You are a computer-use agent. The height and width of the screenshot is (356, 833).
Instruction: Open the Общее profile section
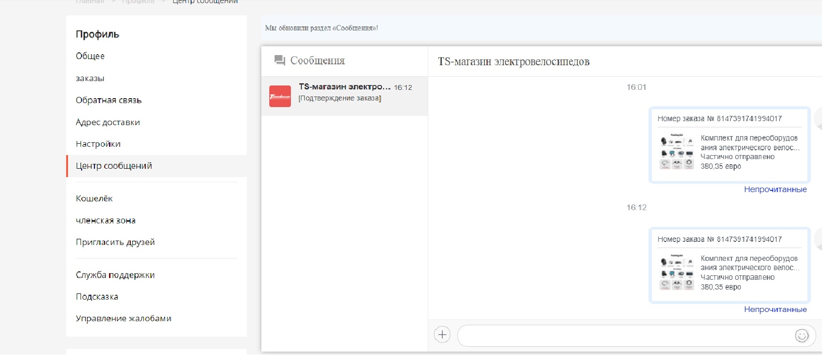(x=90, y=56)
